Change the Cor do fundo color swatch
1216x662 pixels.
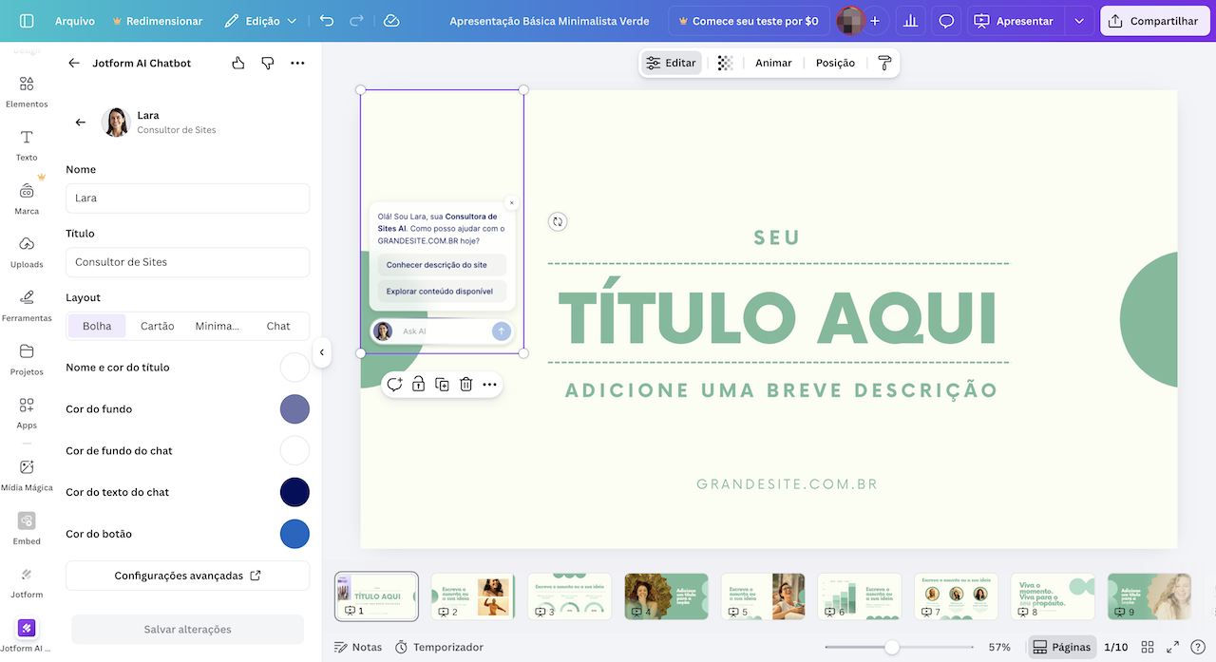click(x=294, y=408)
